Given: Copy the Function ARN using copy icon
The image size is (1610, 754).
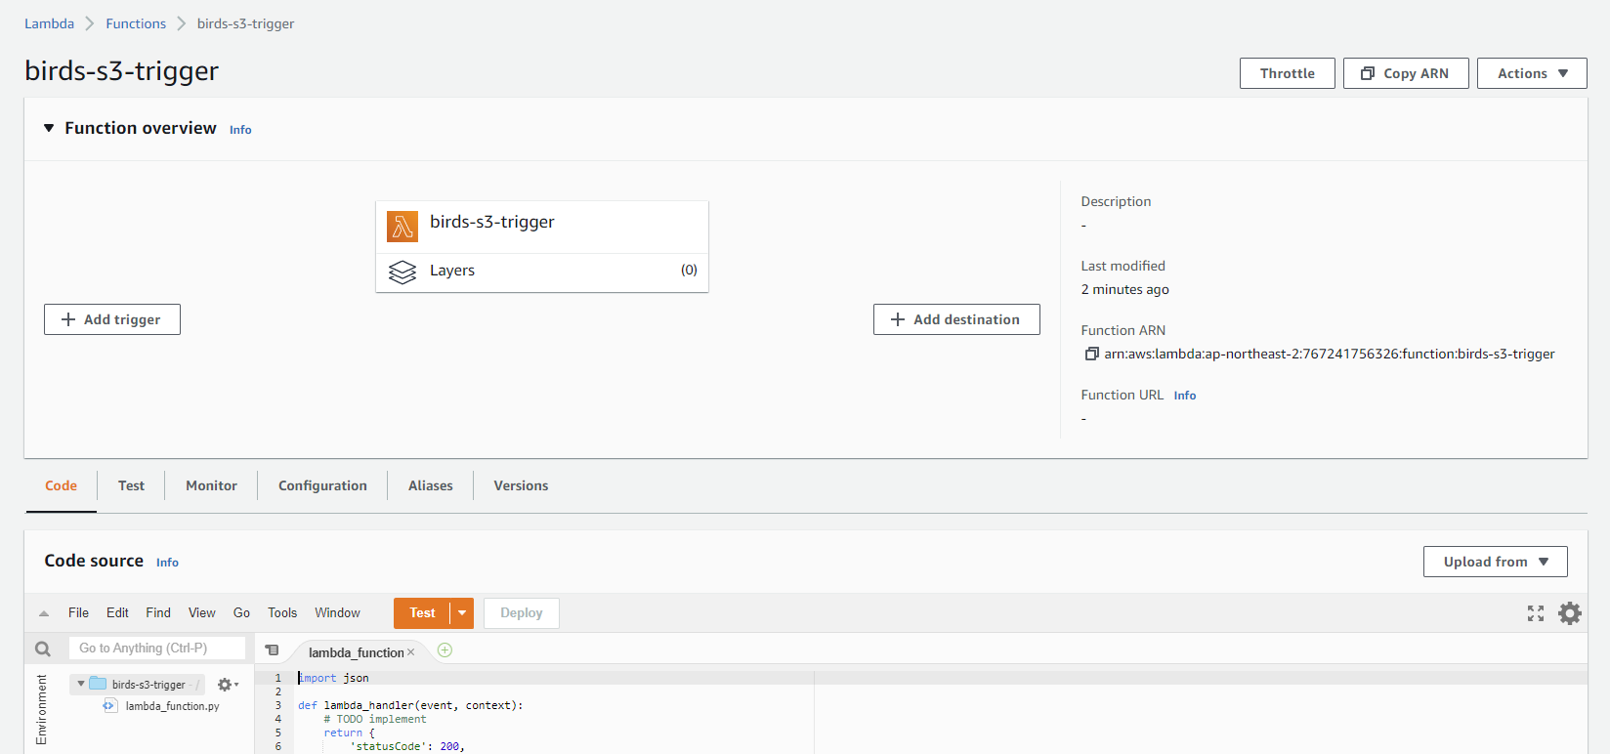Looking at the screenshot, I should (x=1091, y=354).
